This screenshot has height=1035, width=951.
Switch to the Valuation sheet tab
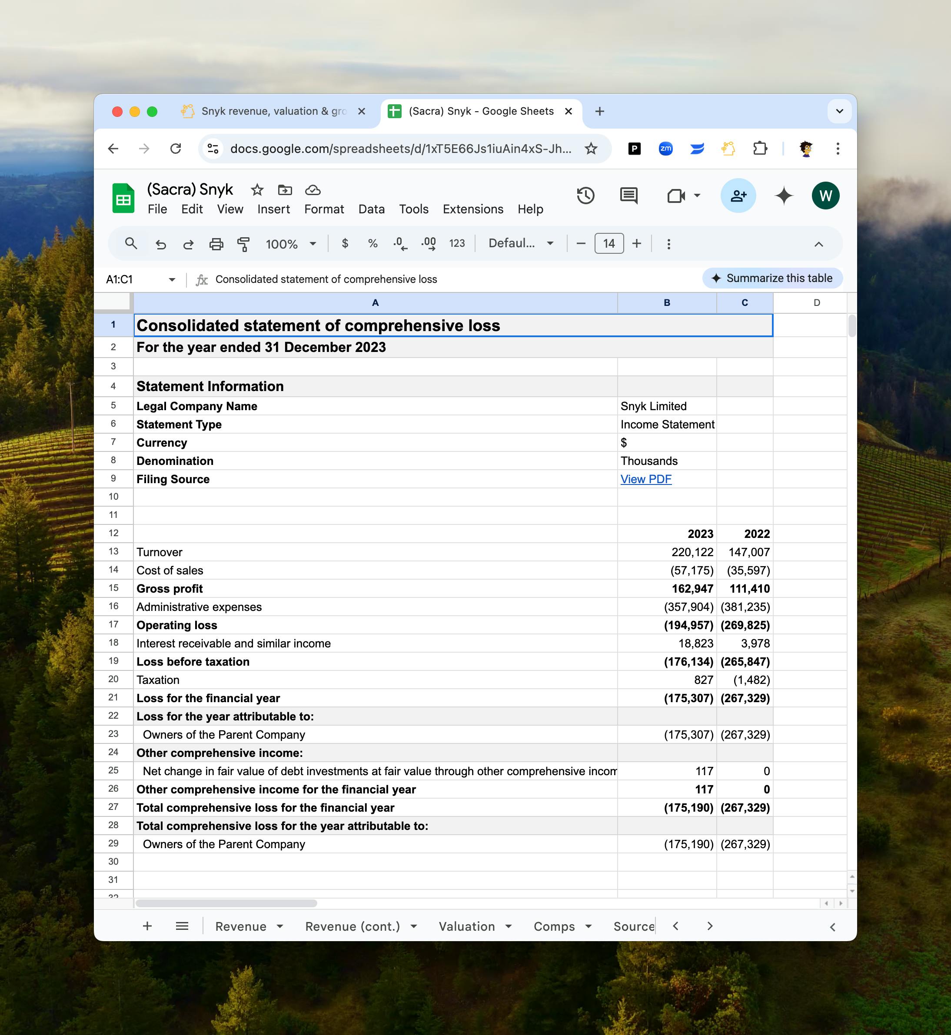(467, 926)
